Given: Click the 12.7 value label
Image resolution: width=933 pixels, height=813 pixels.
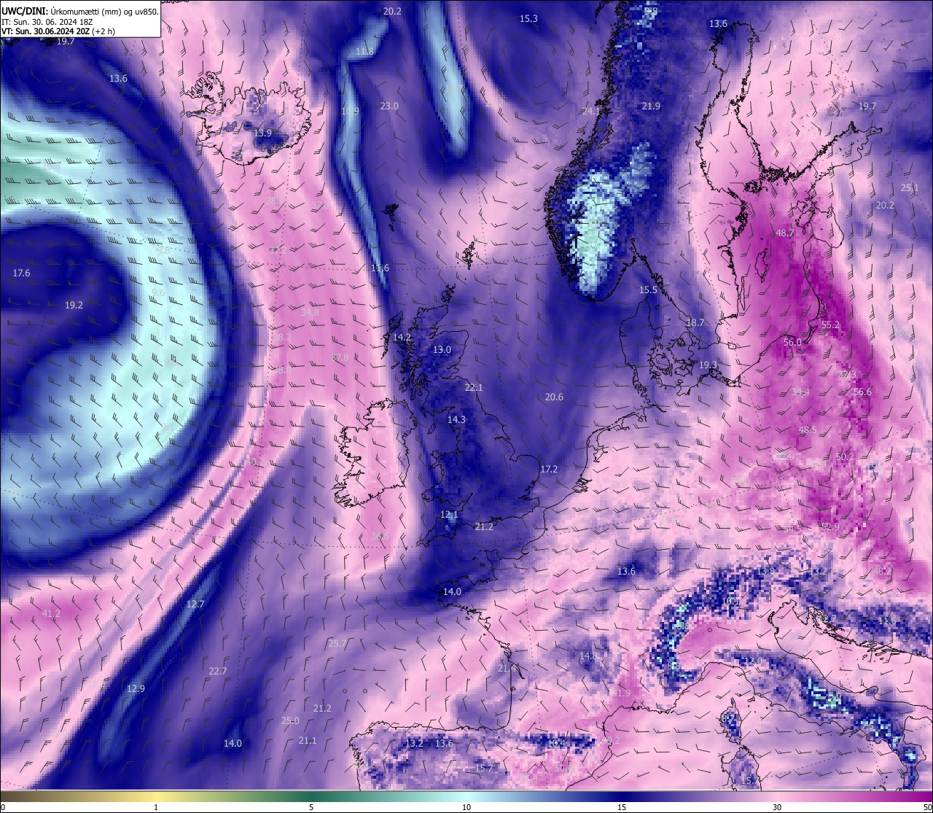Looking at the screenshot, I should [195, 604].
